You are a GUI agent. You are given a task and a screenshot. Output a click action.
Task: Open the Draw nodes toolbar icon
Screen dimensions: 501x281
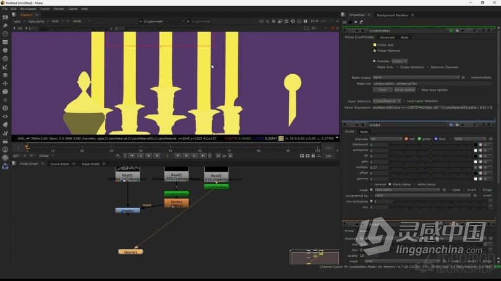click(5, 25)
